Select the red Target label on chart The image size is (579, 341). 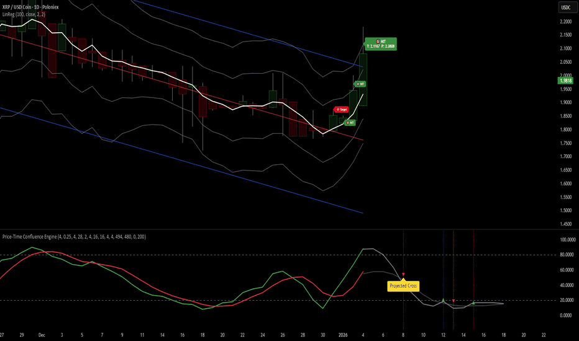[x=341, y=110]
